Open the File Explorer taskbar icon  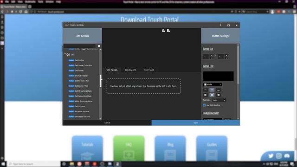pos(72,164)
